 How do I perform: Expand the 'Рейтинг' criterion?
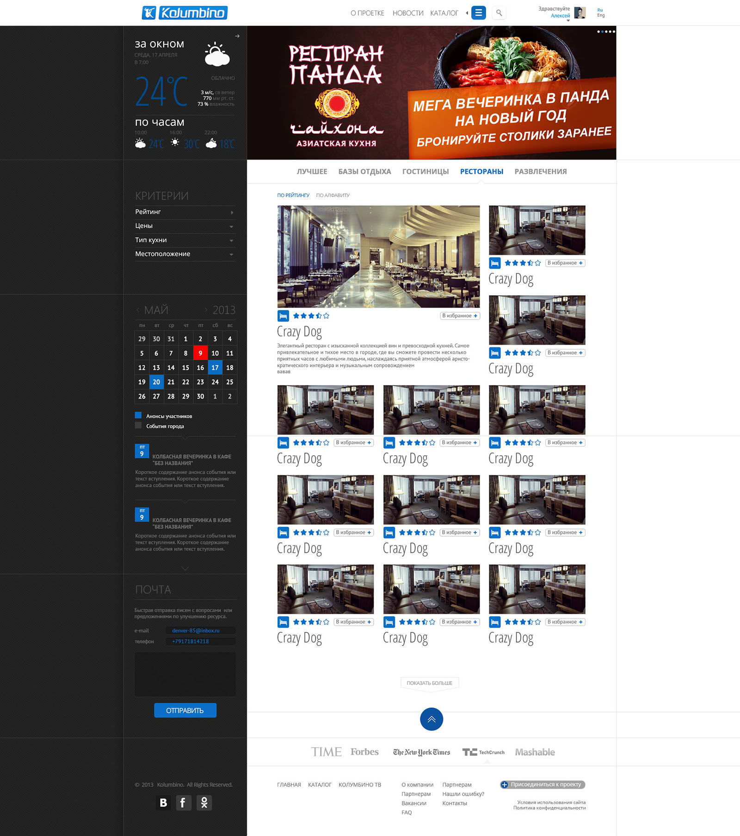[185, 212]
